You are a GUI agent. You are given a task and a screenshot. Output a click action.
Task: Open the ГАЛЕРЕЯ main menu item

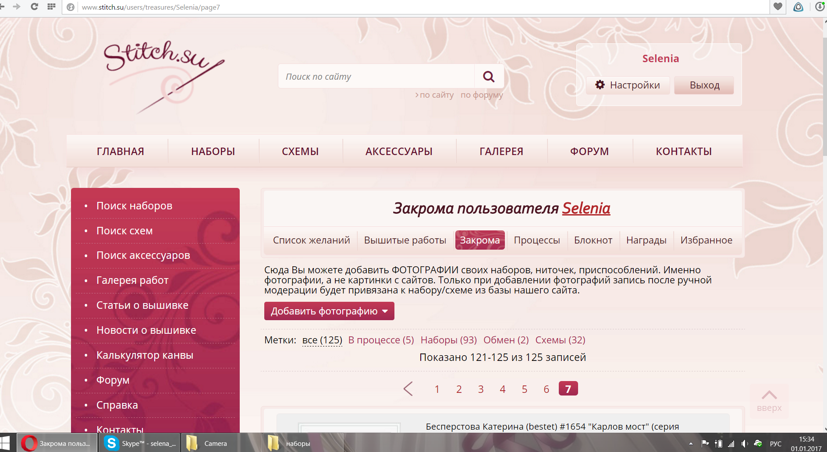(501, 152)
